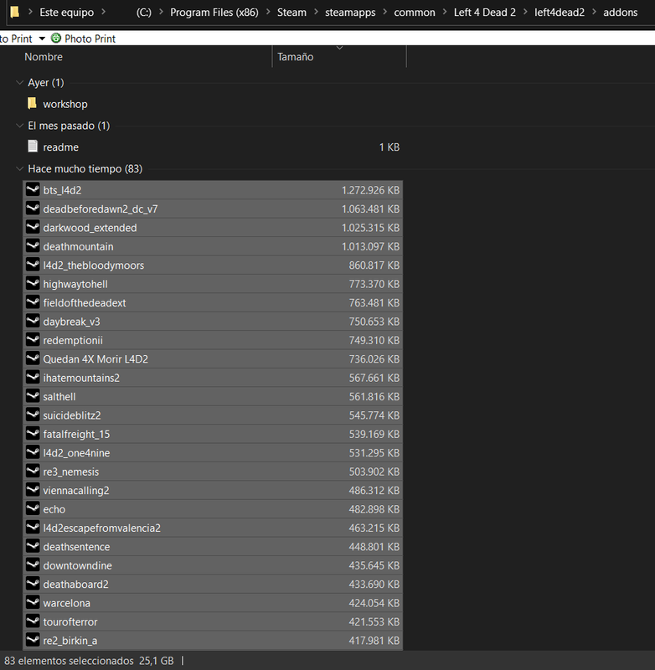Click the 417.981 KB size value
655x670 pixels.
[374, 641]
